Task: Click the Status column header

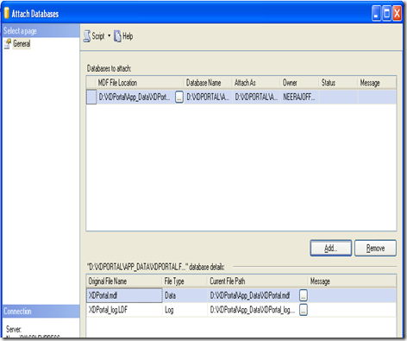Action: click(338, 83)
